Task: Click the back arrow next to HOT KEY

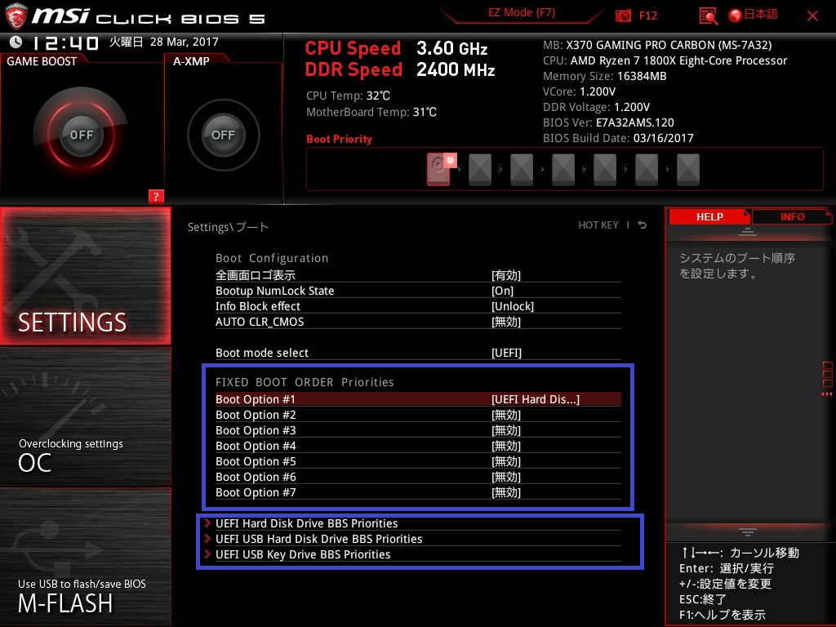Action: [643, 225]
